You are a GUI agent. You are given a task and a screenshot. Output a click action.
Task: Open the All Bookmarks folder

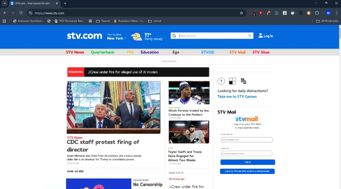pos(327,21)
